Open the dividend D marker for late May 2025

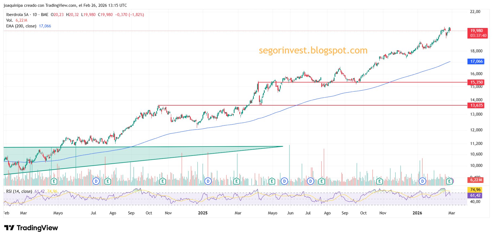(284, 181)
